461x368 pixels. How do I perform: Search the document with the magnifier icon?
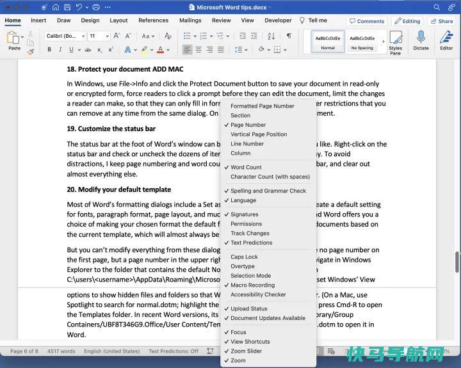click(x=437, y=7)
